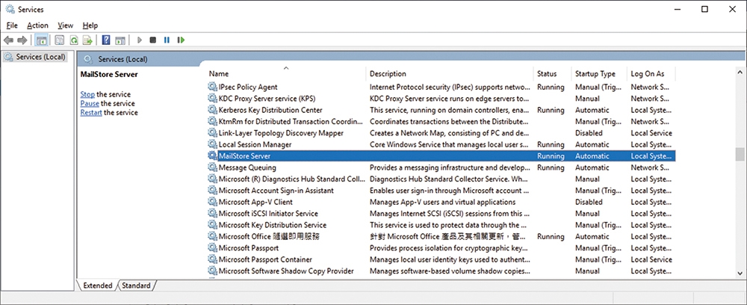Image resolution: width=747 pixels, height=305 pixels.
Task: Click the Export List toolbar icon
Action: [87, 40]
